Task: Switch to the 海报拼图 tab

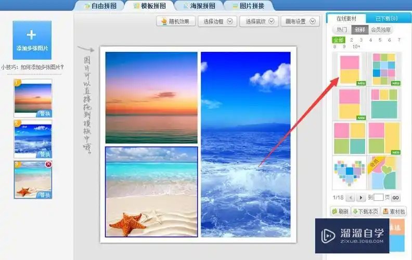Action: tap(198, 6)
